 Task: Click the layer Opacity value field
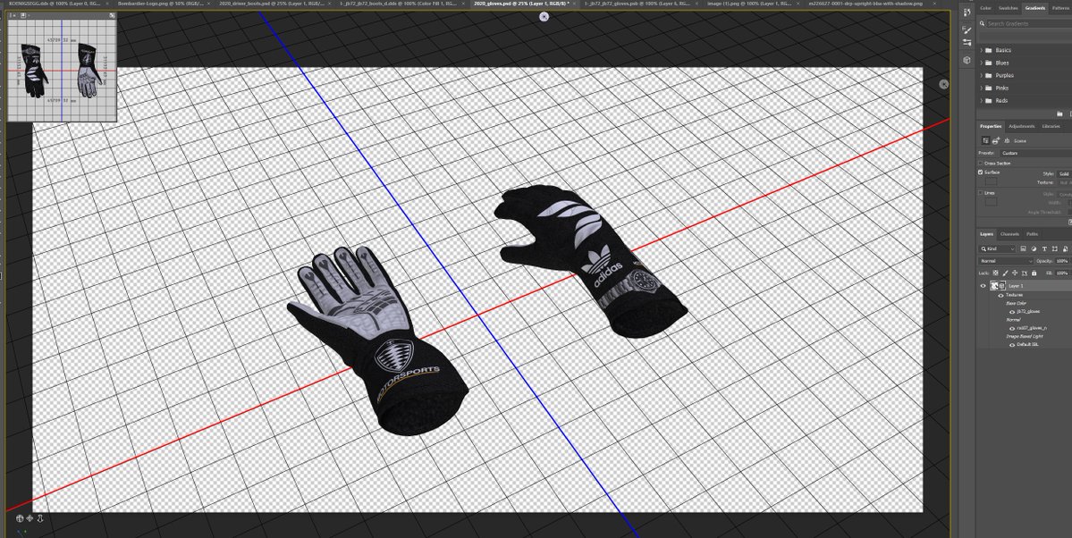(x=1062, y=261)
